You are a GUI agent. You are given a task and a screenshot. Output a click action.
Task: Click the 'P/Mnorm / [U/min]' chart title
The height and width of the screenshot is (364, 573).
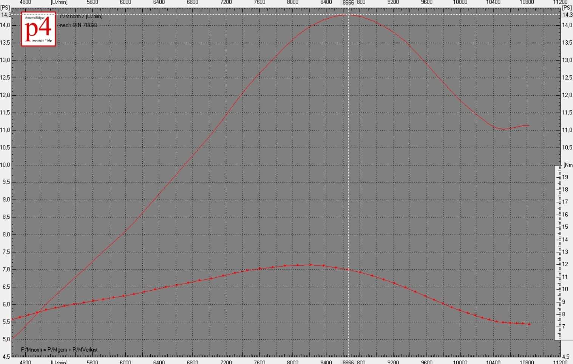click(81, 16)
